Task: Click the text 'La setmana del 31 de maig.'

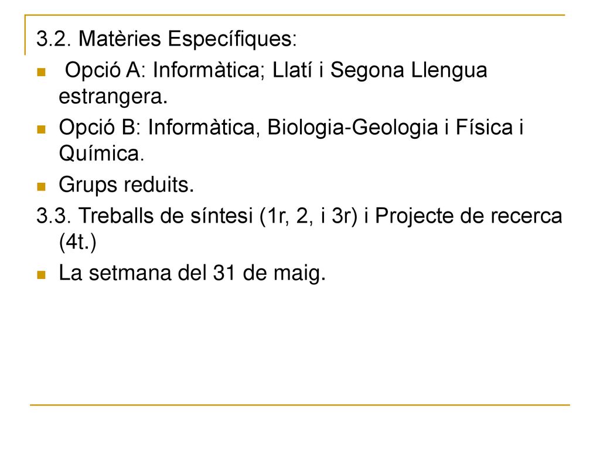Action: [x=192, y=274]
